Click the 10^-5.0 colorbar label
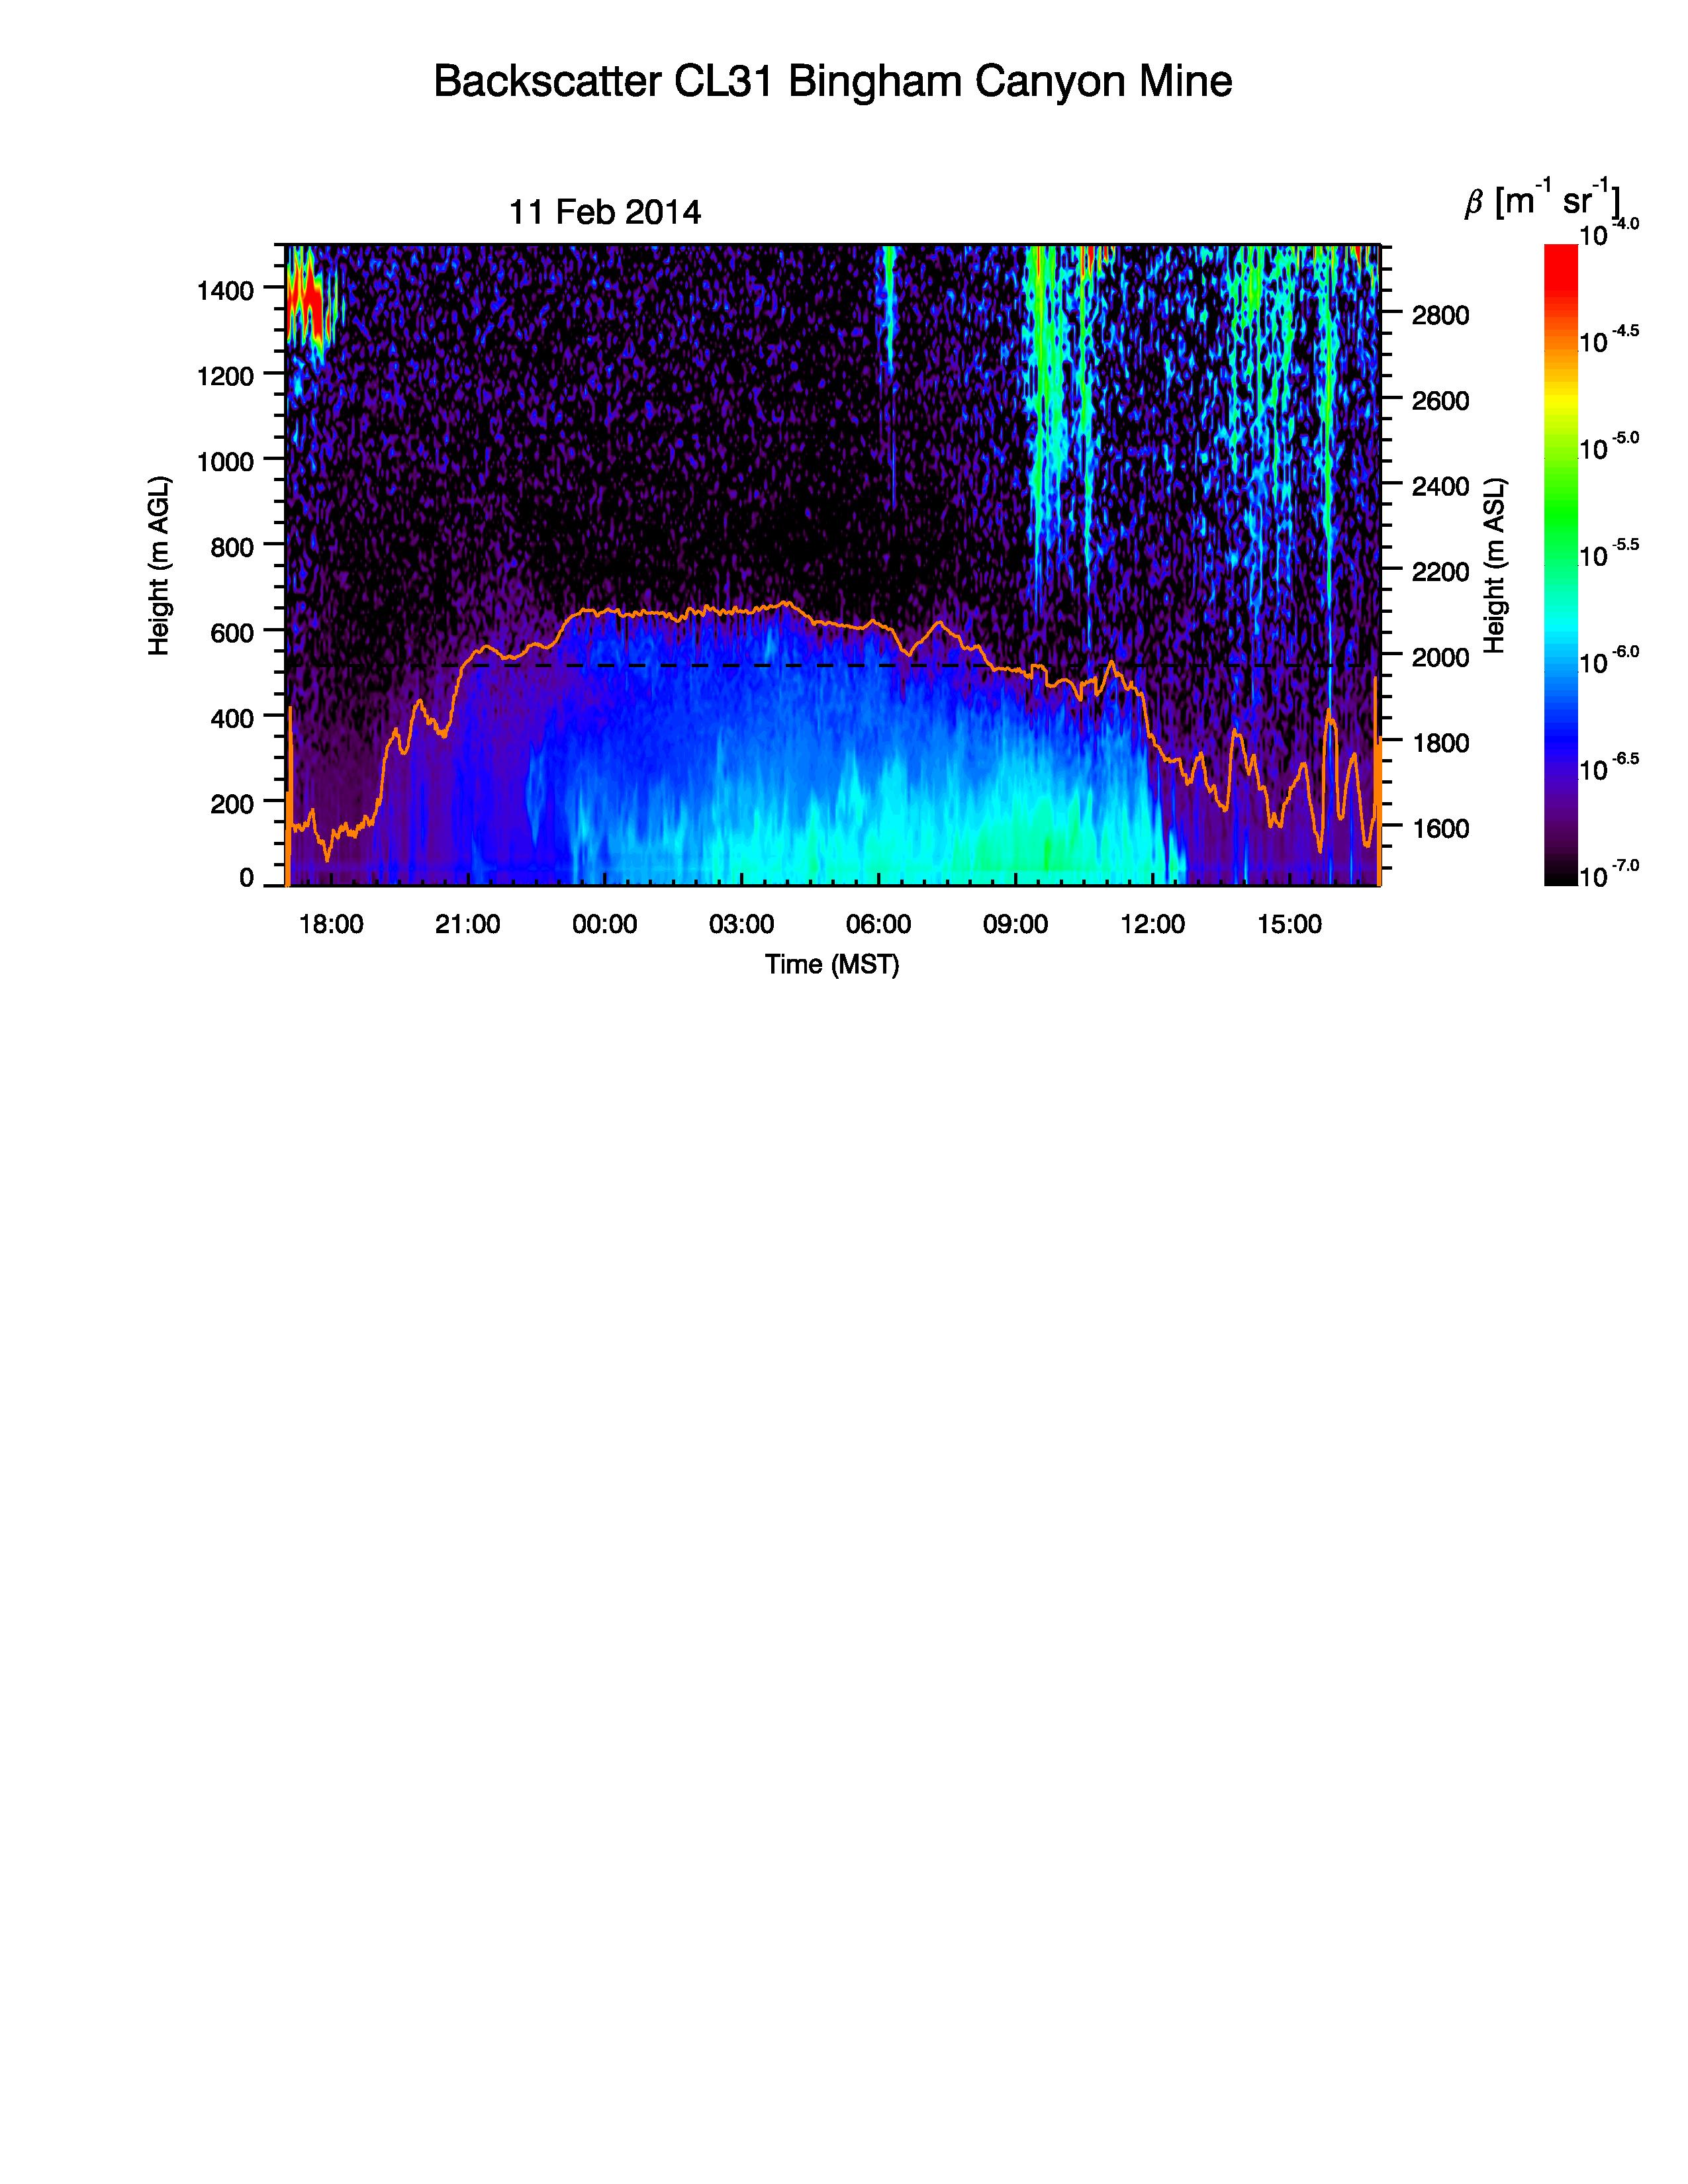 click(x=1608, y=447)
